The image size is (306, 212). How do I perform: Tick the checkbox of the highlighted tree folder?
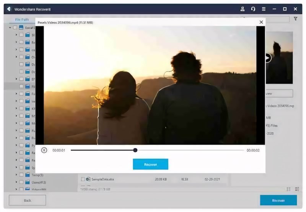click(x=21, y=86)
